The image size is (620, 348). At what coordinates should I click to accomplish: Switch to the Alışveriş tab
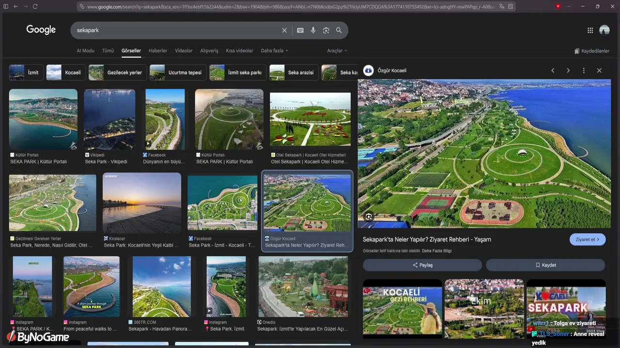(209, 51)
